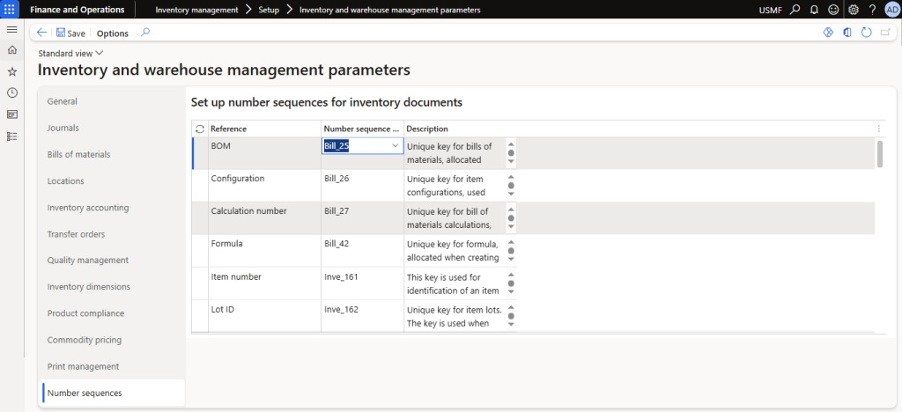Select the Transfer orders tab
Screen dimensions: 902x412
coord(76,234)
